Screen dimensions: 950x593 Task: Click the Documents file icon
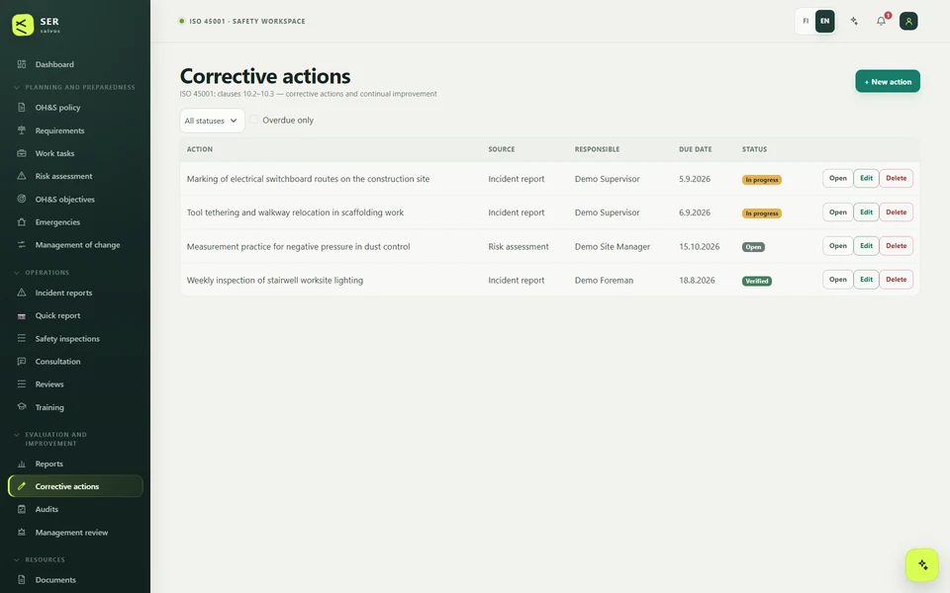(22, 580)
